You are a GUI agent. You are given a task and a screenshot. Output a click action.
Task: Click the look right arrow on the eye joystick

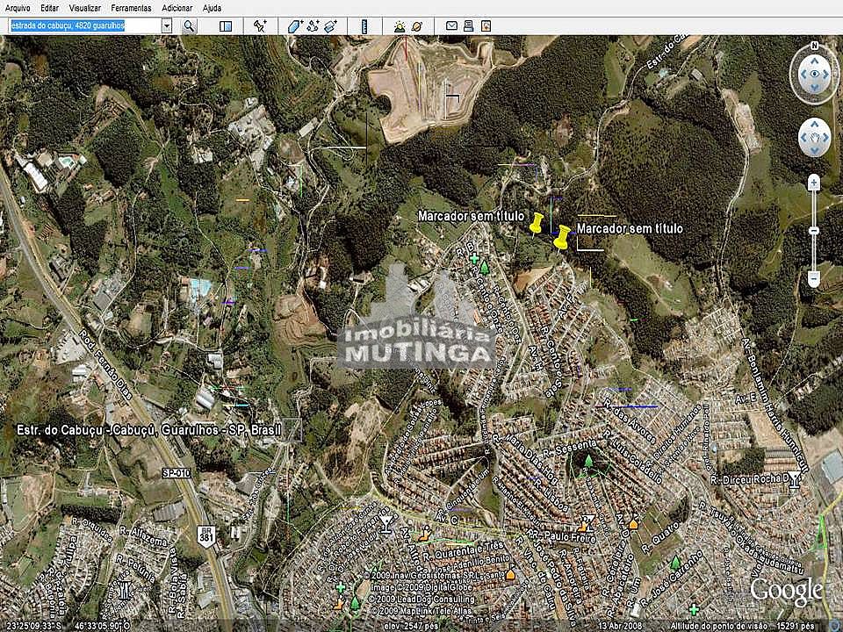[x=827, y=74]
